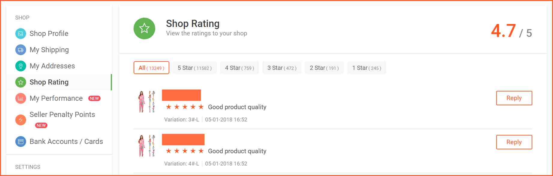Show 4 Star (759) reviews
This screenshot has height=176, width=553.
coord(240,68)
